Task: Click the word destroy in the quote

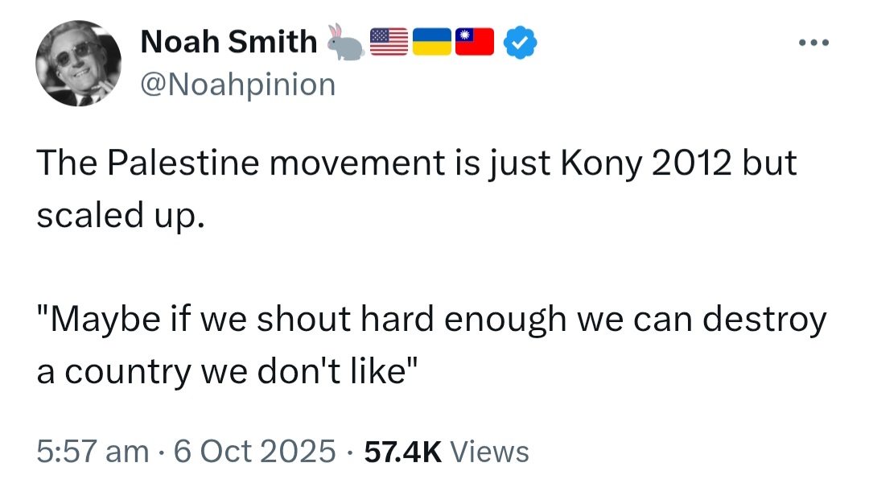Action: tap(764, 321)
